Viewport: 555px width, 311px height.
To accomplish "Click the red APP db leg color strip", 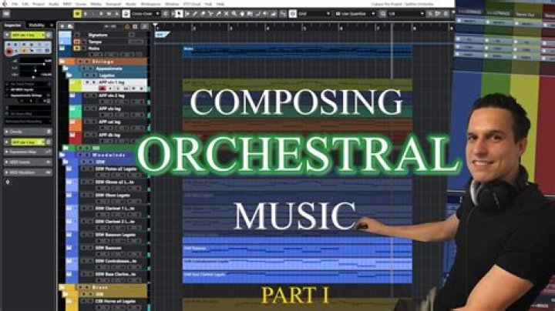I will (x=76, y=138).
